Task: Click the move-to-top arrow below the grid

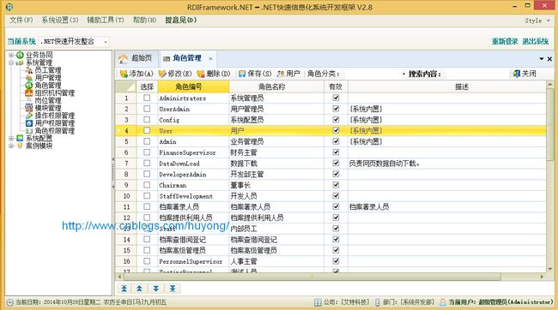Action: click(x=124, y=289)
